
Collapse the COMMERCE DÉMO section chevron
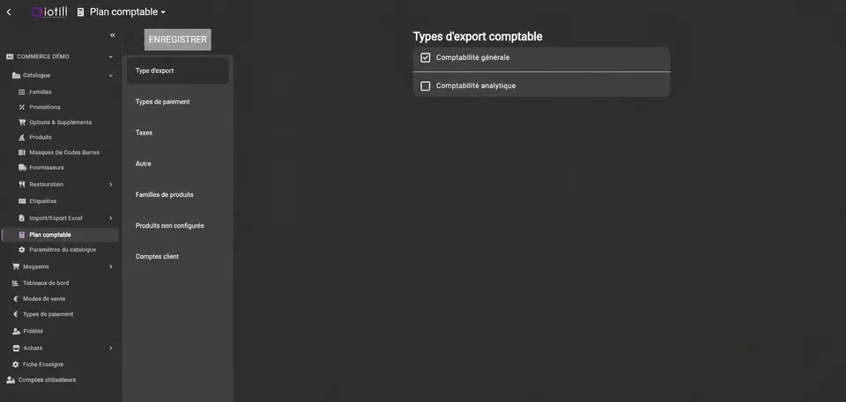111,56
